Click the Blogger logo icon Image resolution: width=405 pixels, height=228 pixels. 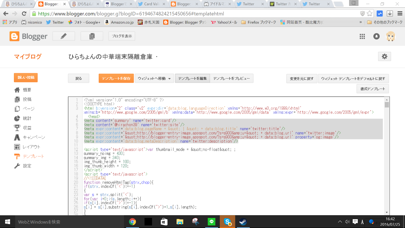[14, 36]
